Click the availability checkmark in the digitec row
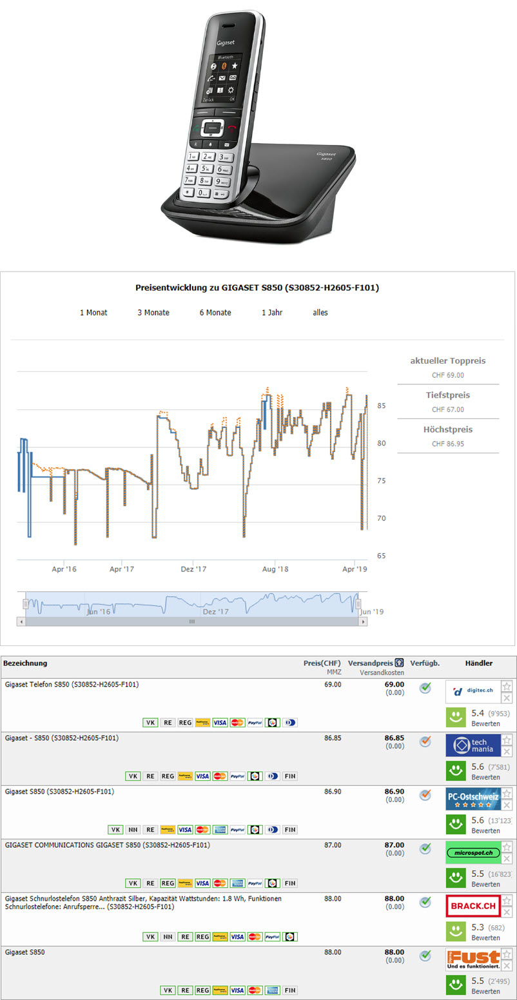Screen dimensions: 517x1000 [425, 688]
